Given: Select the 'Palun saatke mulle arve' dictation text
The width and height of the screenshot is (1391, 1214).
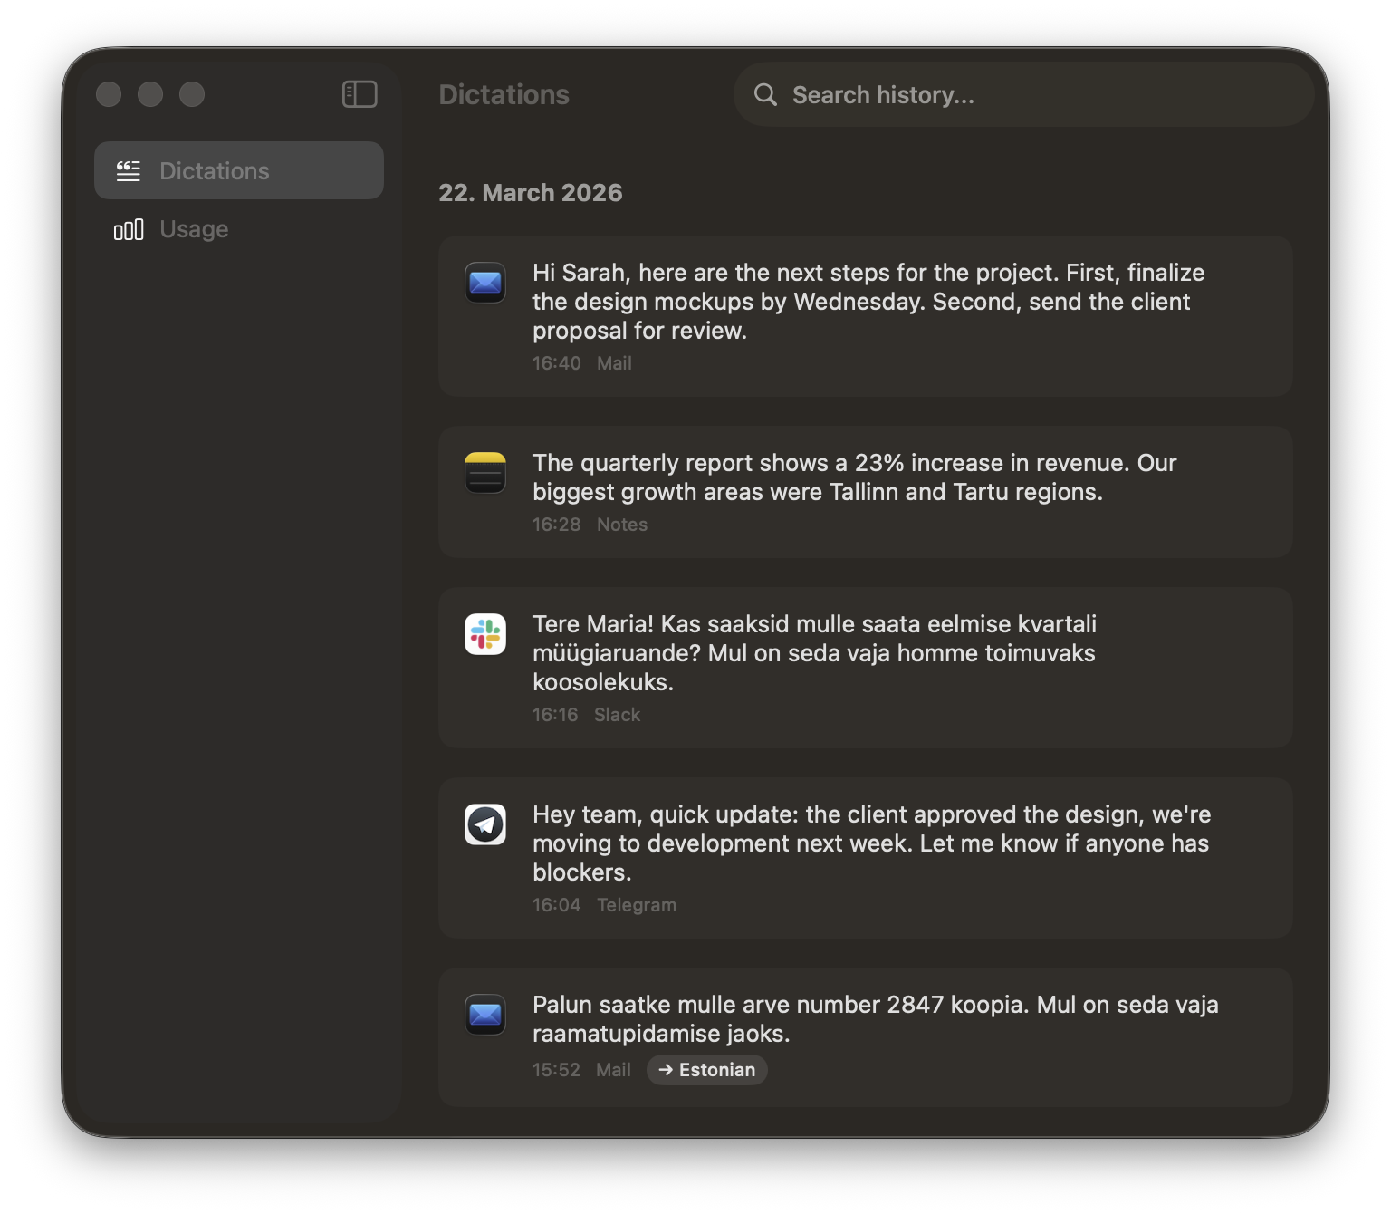Looking at the screenshot, I should [x=875, y=1019].
